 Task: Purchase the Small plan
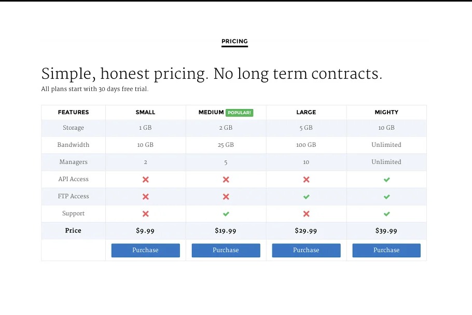tap(146, 250)
